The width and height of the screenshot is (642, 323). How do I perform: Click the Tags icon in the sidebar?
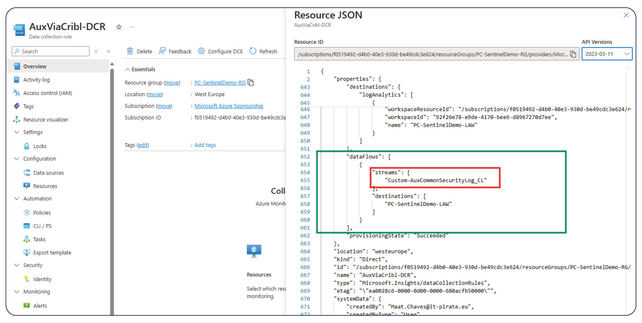(16, 106)
